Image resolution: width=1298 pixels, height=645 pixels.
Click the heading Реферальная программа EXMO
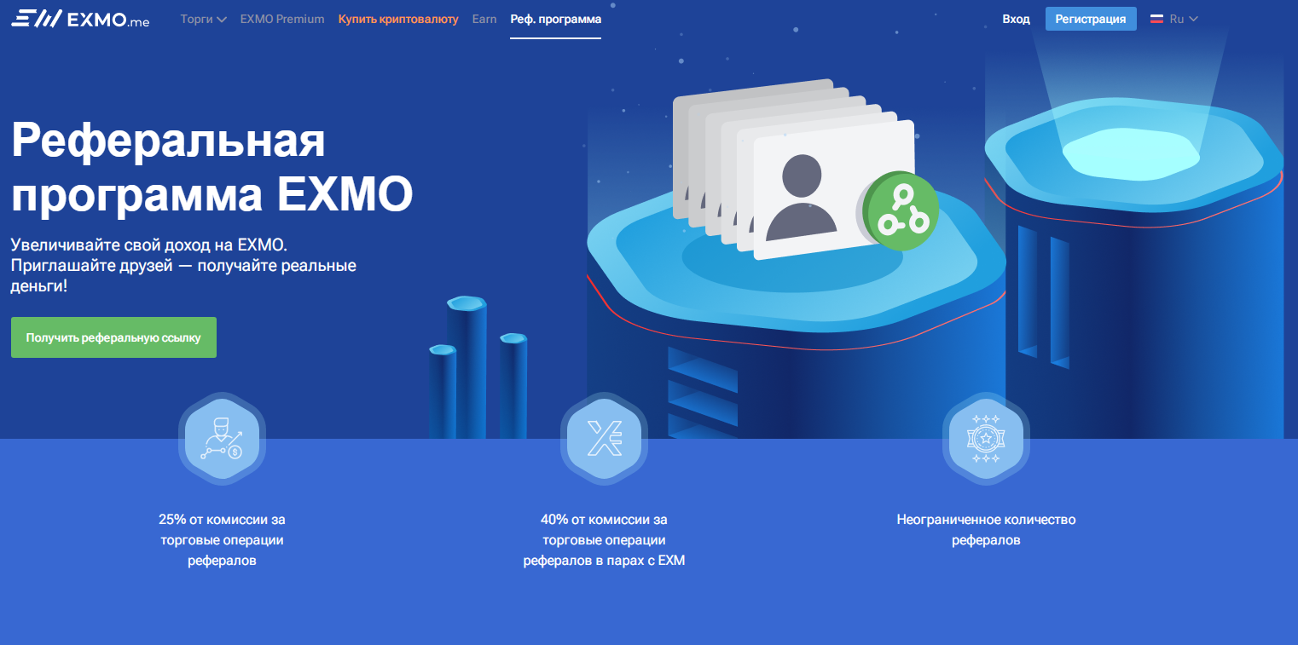coord(212,167)
